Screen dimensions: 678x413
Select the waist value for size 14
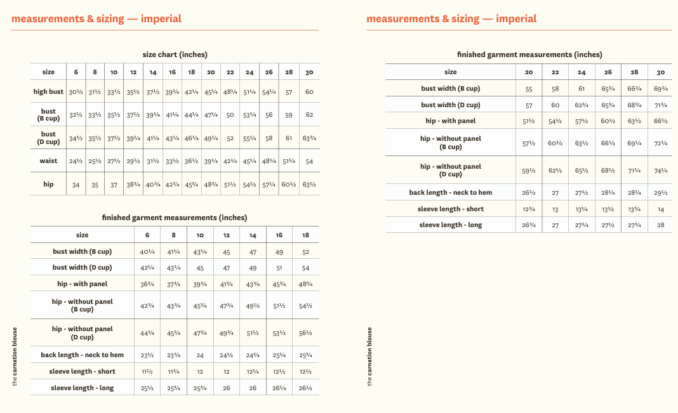pyautogui.click(x=153, y=161)
